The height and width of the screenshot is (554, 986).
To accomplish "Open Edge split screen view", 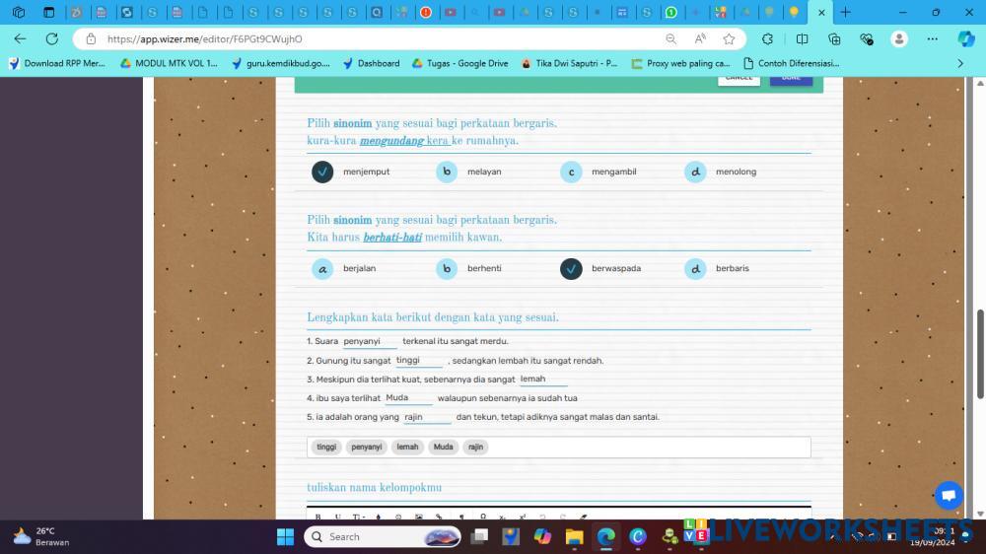I will tap(802, 38).
